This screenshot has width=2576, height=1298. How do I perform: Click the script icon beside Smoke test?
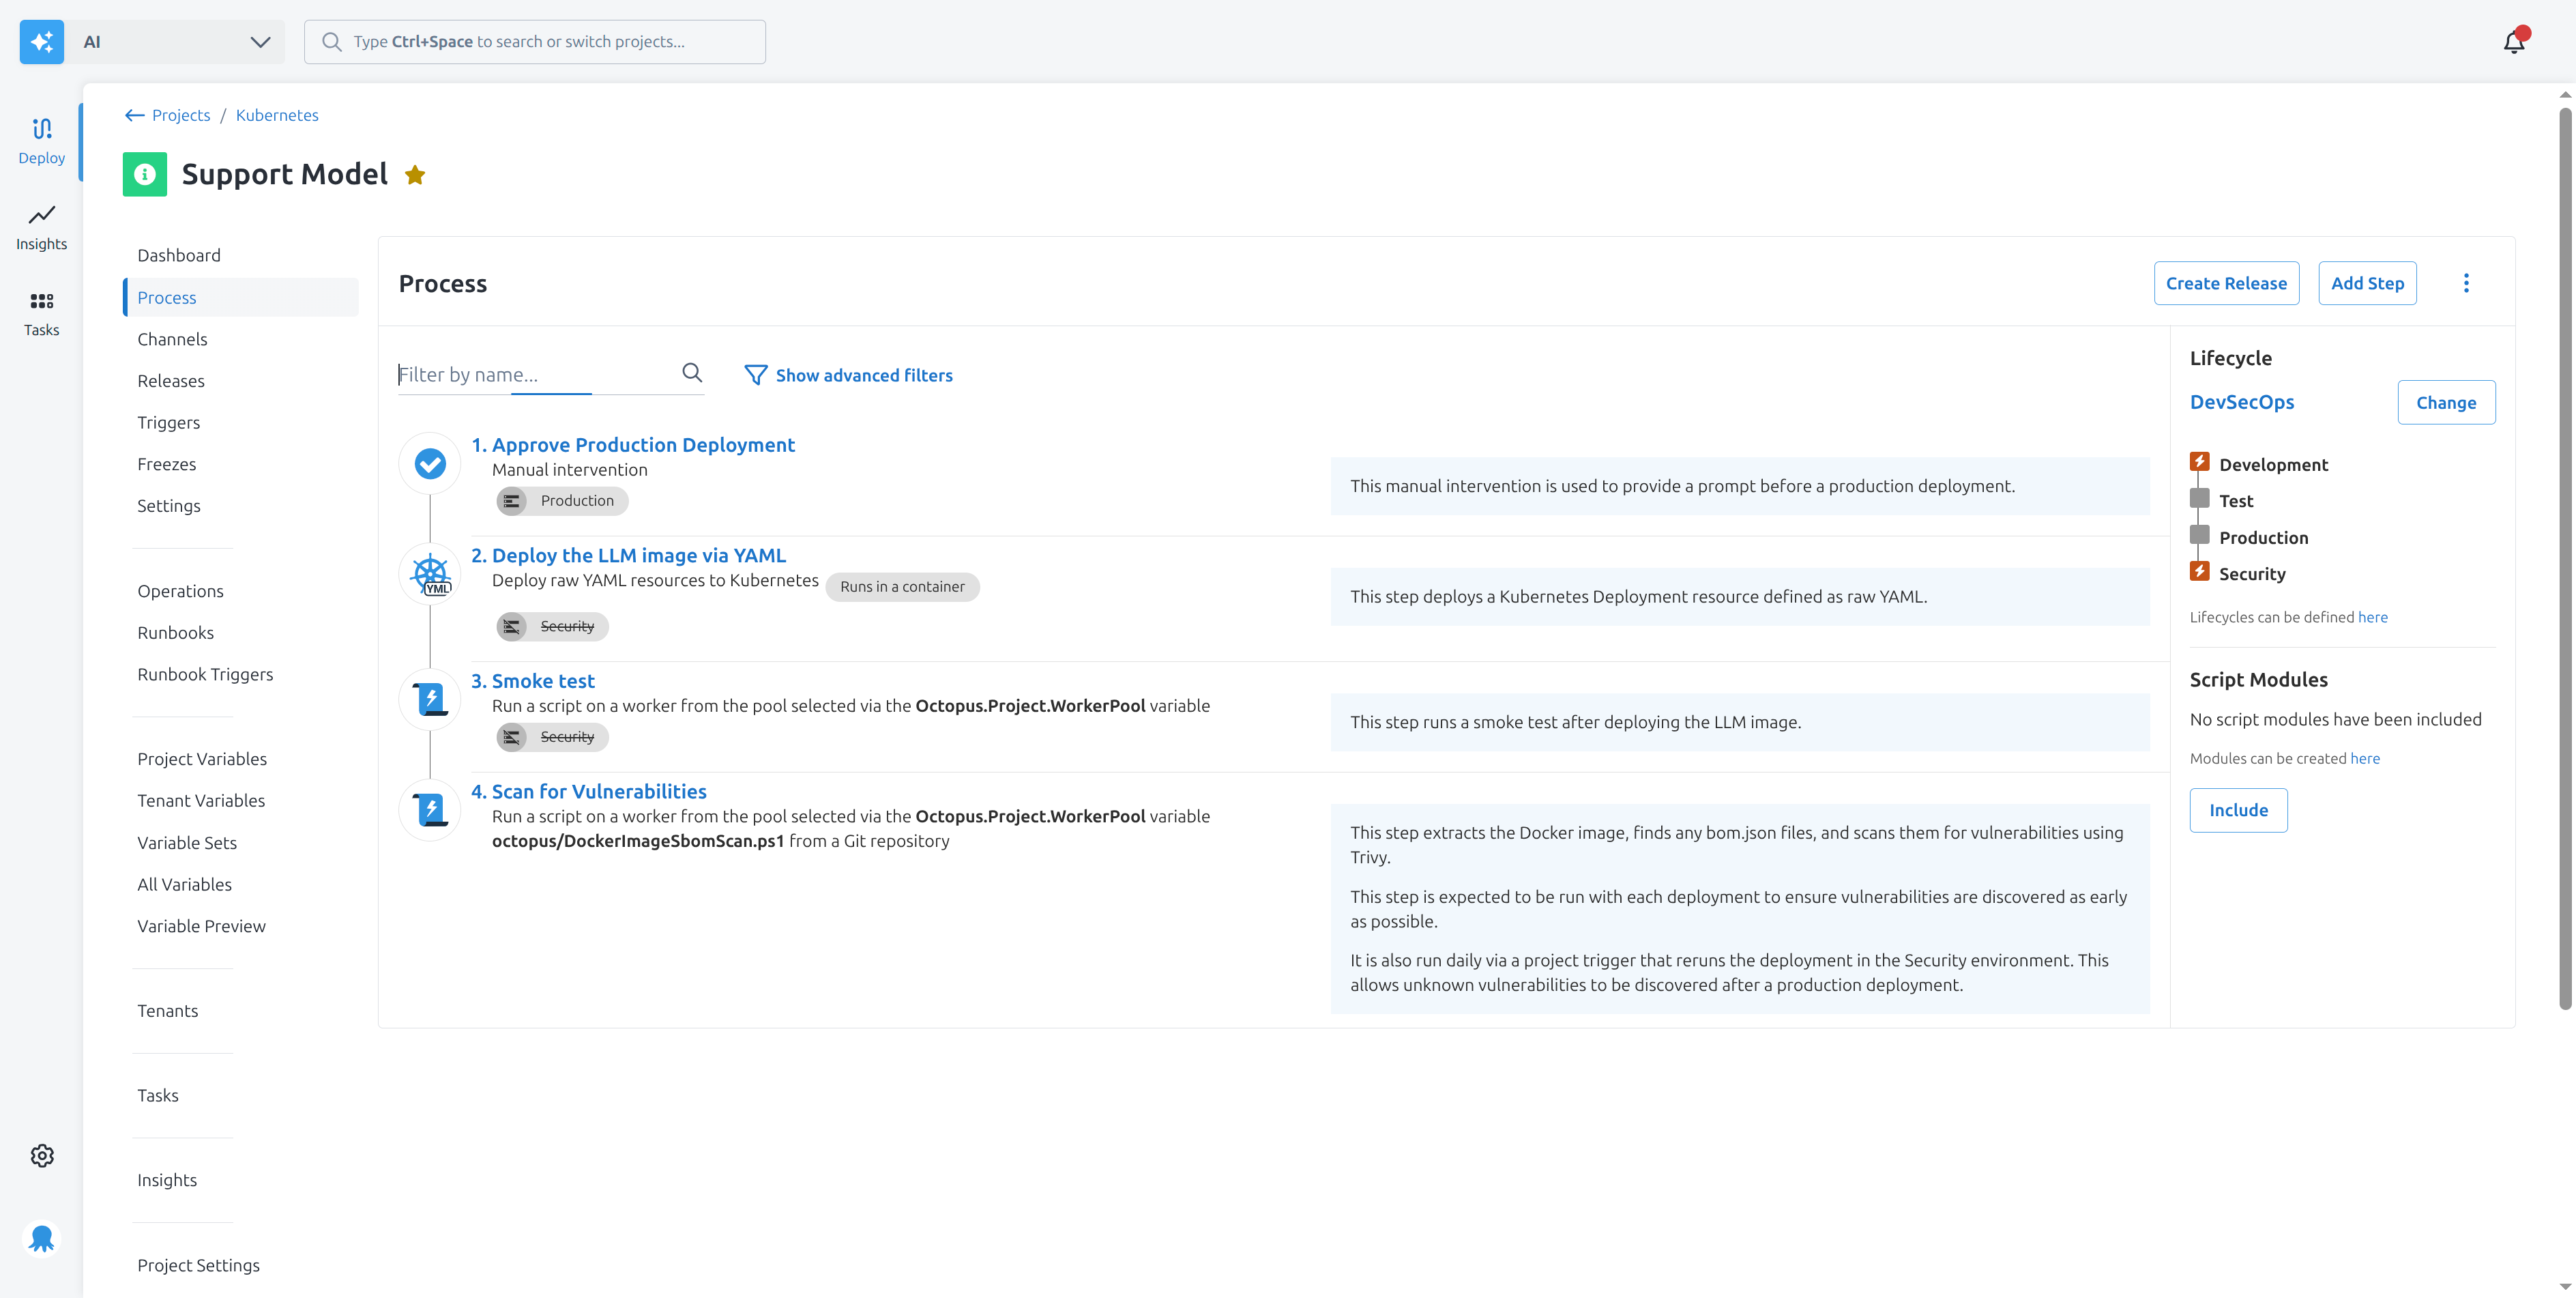click(429, 698)
